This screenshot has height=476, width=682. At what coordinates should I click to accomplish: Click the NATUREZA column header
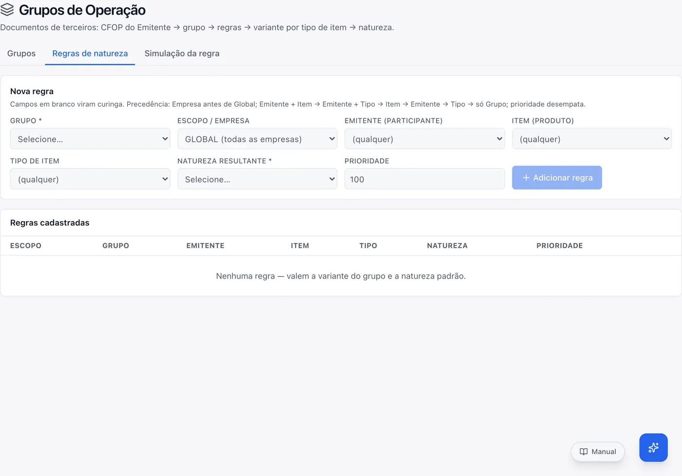click(x=447, y=246)
